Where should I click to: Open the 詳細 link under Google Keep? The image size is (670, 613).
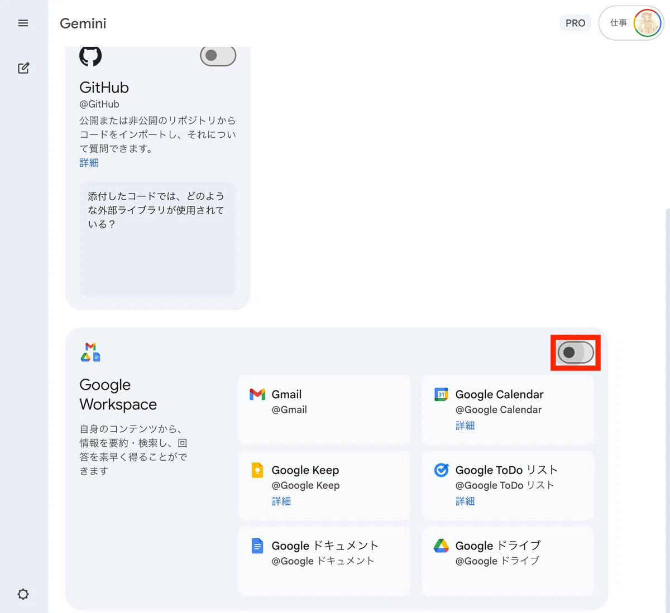point(281,501)
